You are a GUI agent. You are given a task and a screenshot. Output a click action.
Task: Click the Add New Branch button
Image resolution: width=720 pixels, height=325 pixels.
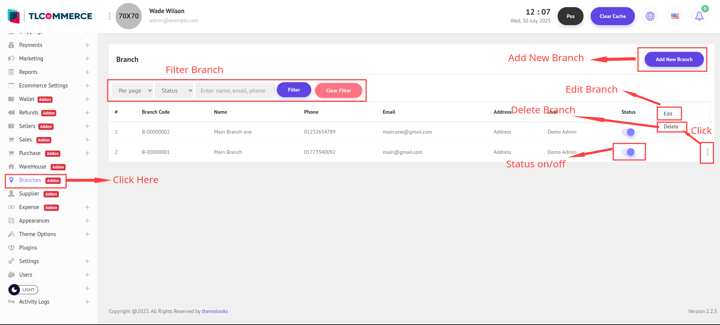(674, 59)
